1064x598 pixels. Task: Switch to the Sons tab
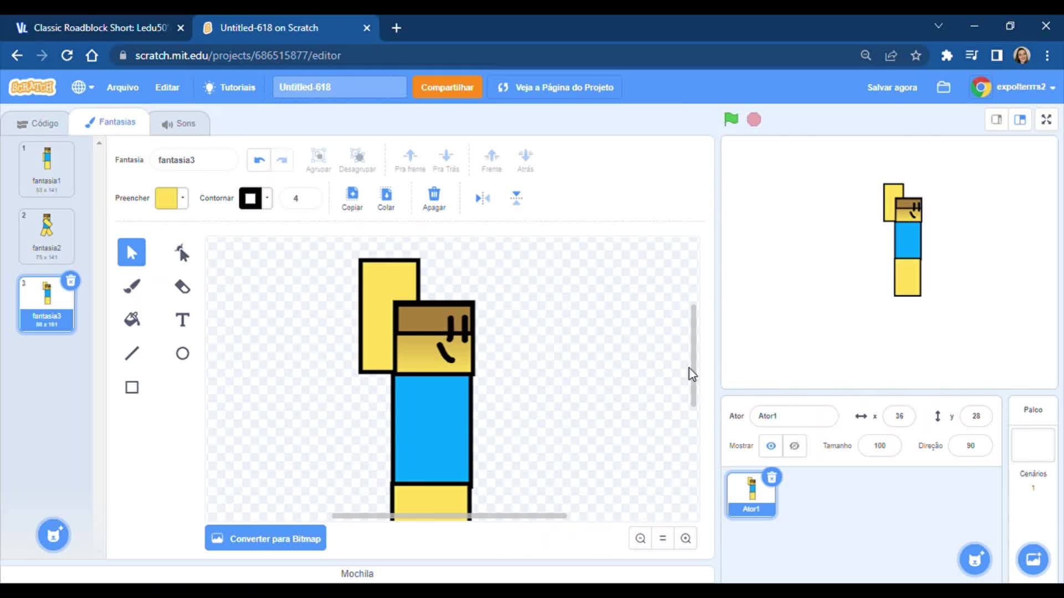[178, 123]
